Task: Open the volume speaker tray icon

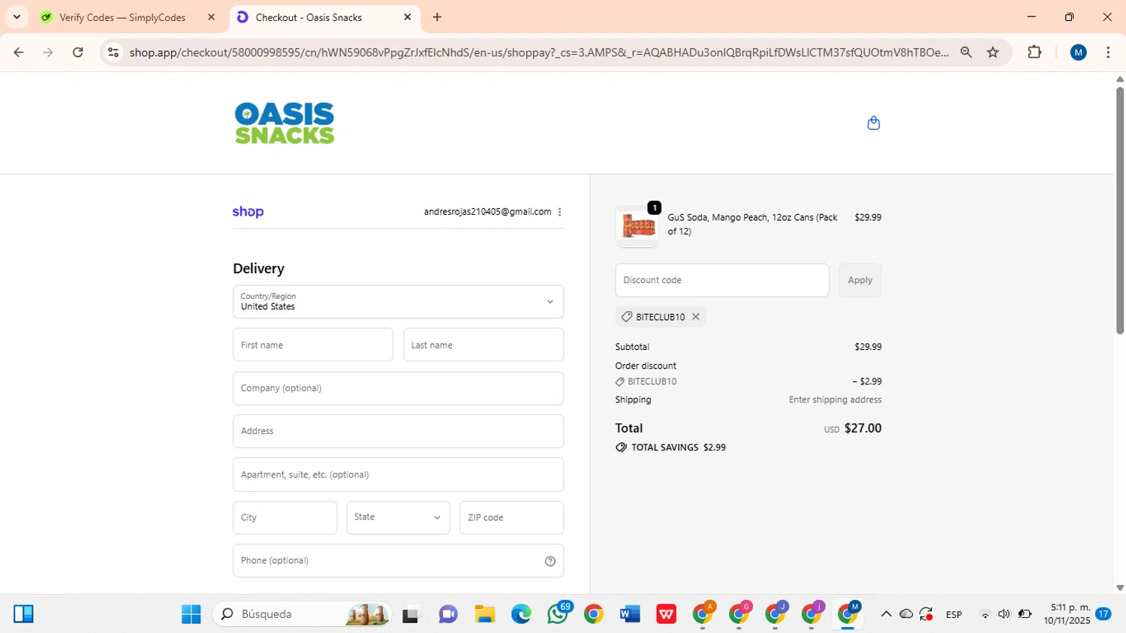Action: pos(1004,614)
